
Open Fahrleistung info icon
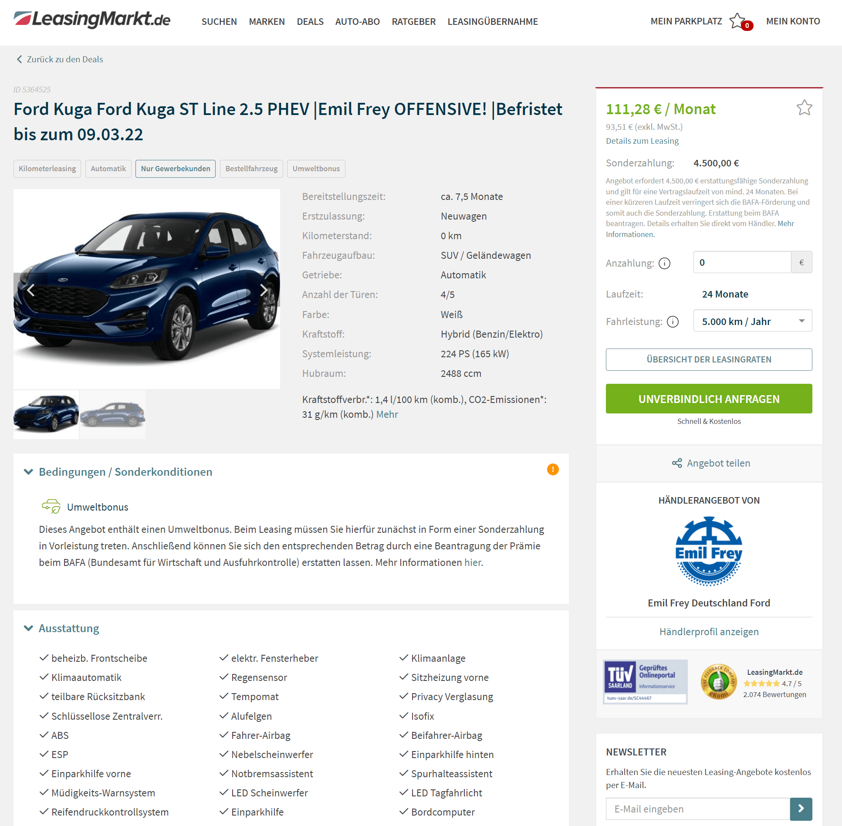(673, 322)
